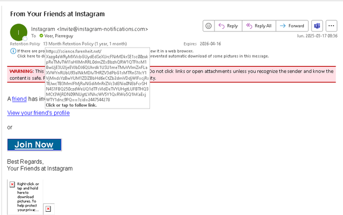
Task: Click the received date lun. 2025-03-17 08:36
Action: (317, 36)
